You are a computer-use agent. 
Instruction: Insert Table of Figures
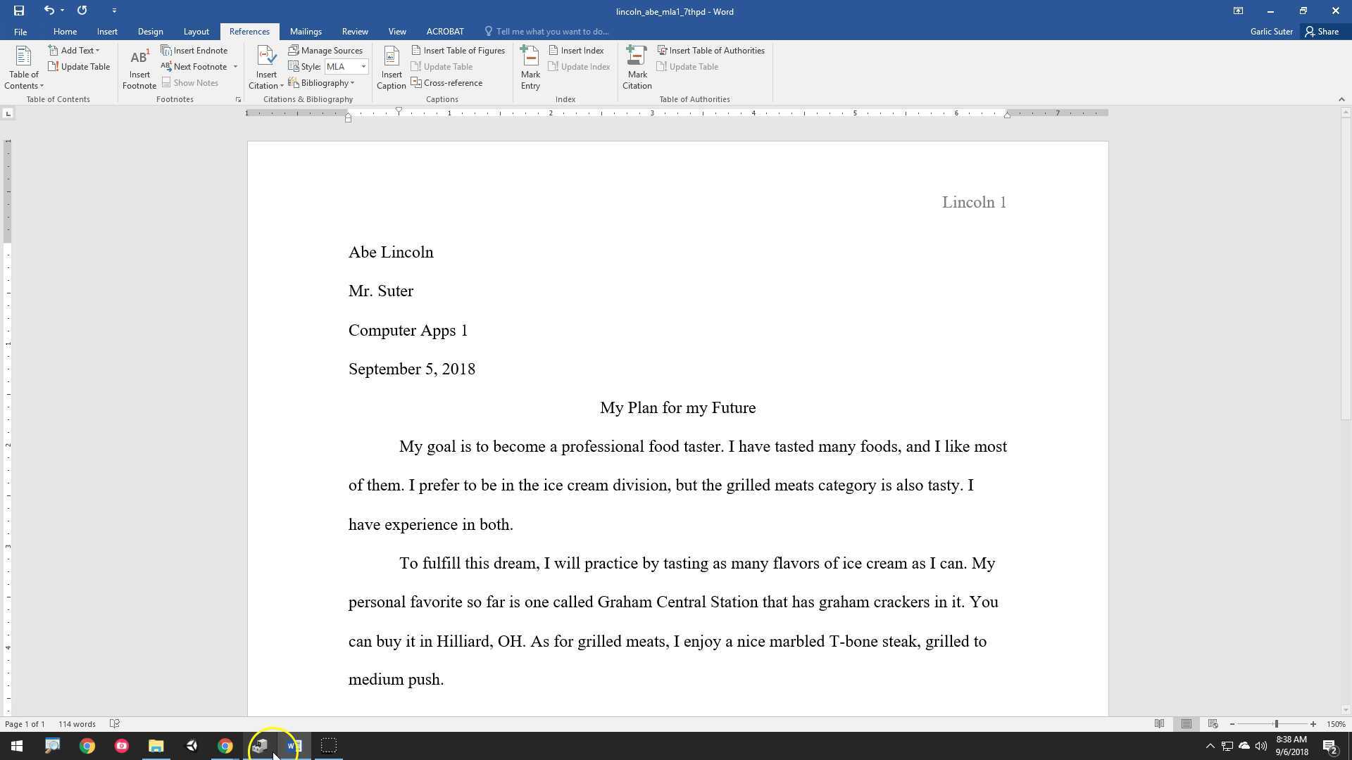(458, 50)
